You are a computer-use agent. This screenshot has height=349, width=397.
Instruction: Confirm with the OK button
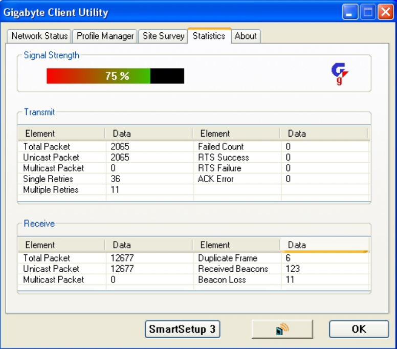click(359, 329)
